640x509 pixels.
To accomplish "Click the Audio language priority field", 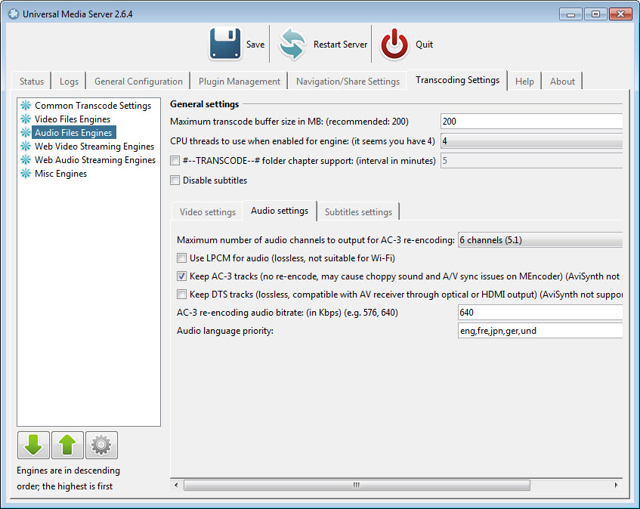I will [540, 330].
